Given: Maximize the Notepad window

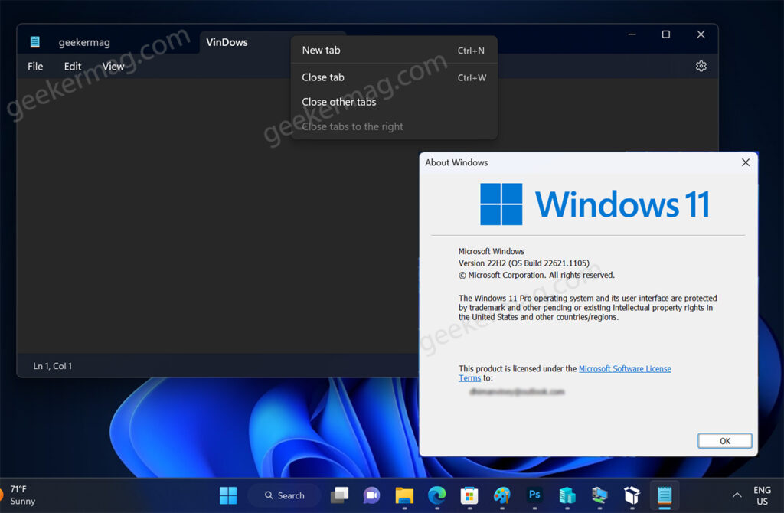Looking at the screenshot, I should pyautogui.click(x=665, y=34).
